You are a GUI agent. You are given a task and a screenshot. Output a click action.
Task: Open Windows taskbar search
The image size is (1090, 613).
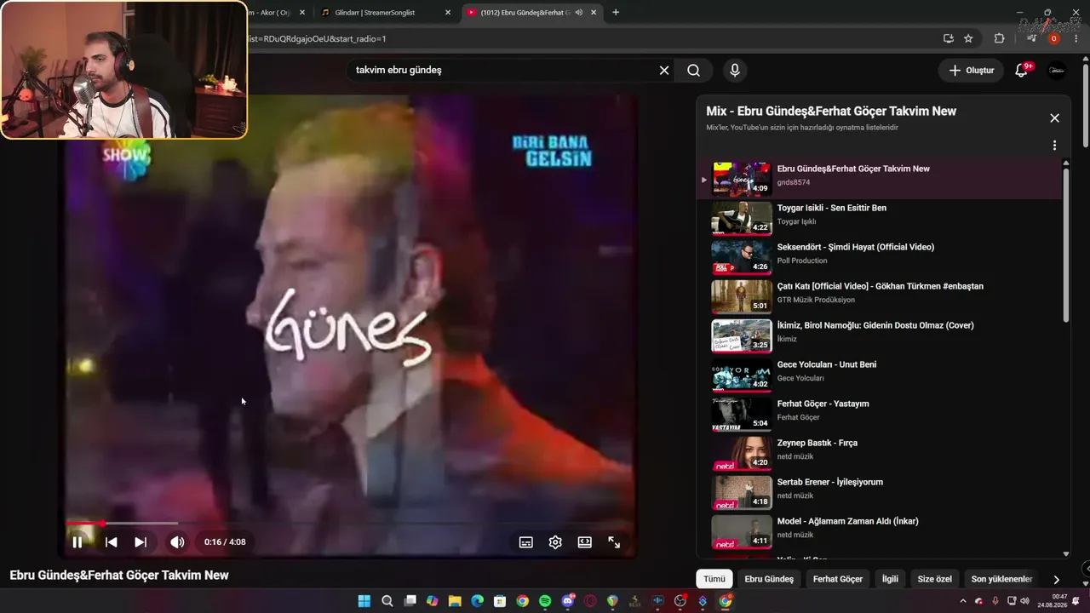tap(387, 601)
